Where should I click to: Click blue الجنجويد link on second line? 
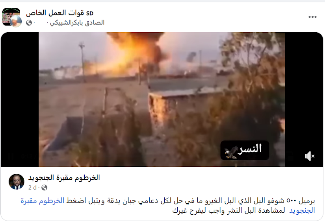pyautogui.click(x=302, y=211)
